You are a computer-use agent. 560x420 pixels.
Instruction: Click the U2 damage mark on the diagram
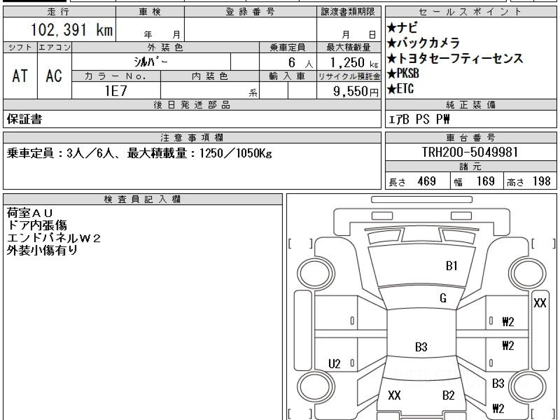click(334, 364)
